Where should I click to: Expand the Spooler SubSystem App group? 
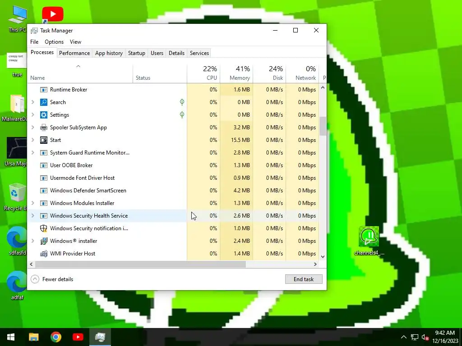pyautogui.click(x=32, y=127)
